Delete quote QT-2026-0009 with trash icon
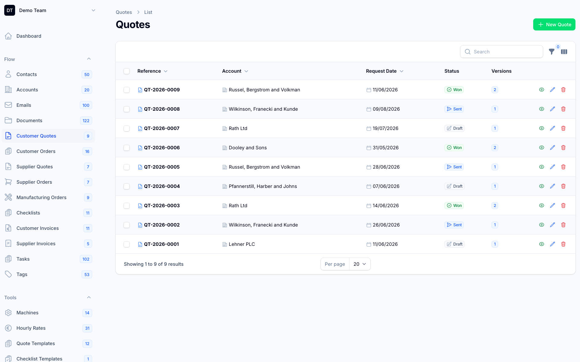This screenshot has height=362, width=580. click(x=563, y=90)
